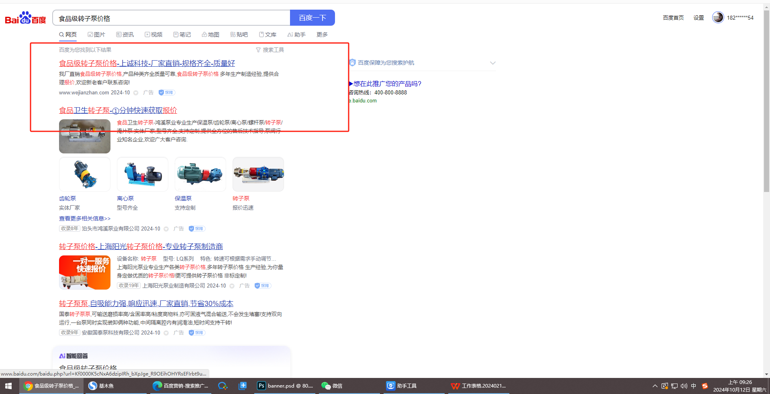This screenshot has width=770, height=394.
Task: Open network status in system tray
Action: point(674,386)
